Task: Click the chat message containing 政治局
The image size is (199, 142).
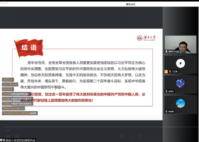Action: pos(20,113)
